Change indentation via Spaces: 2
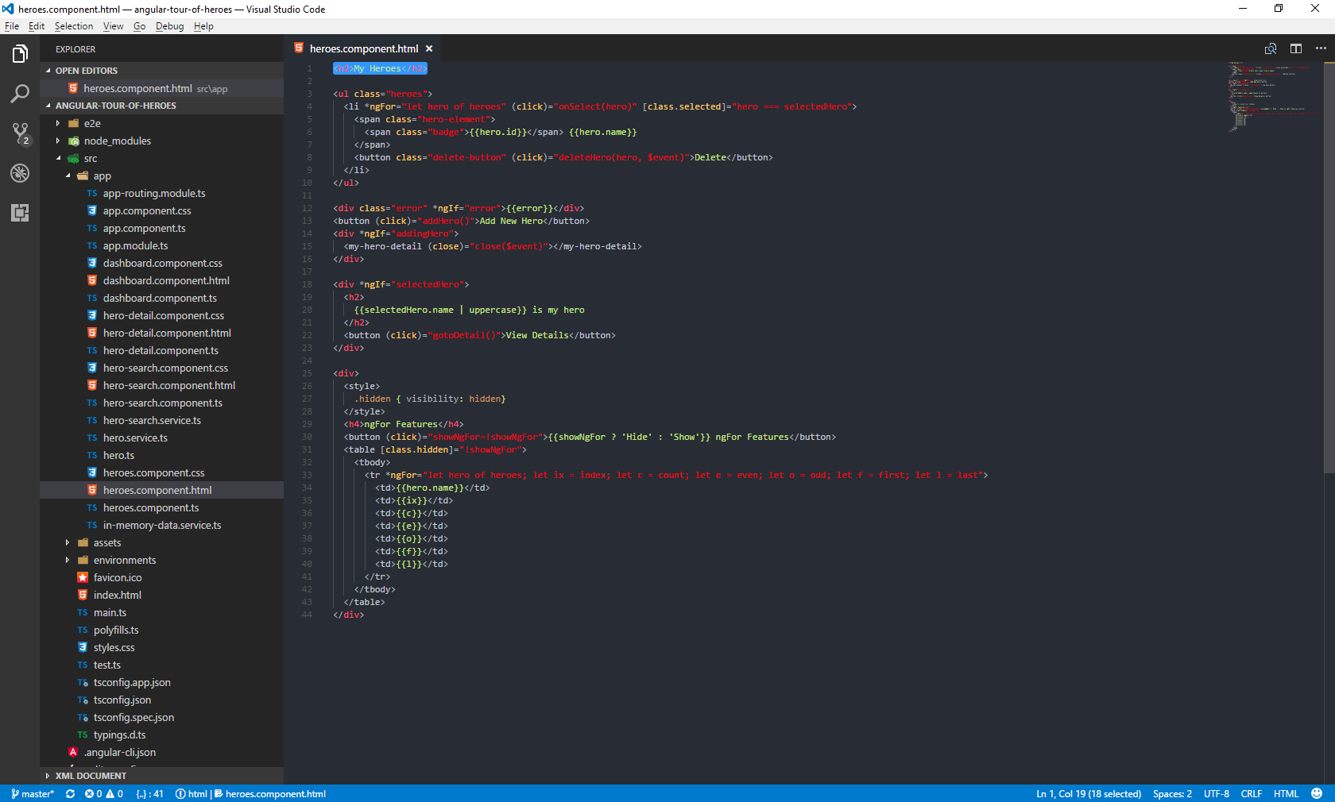Image resolution: width=1335 pixels, height=802 pixels. click(x=1172, y=794)
